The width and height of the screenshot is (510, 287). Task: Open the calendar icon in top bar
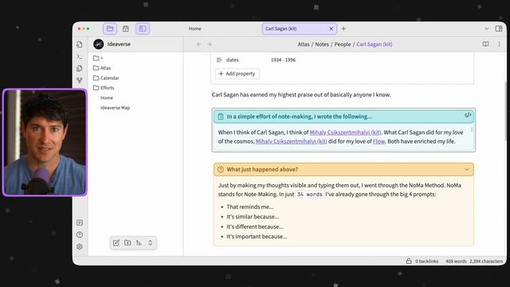[x=126, y=29]
